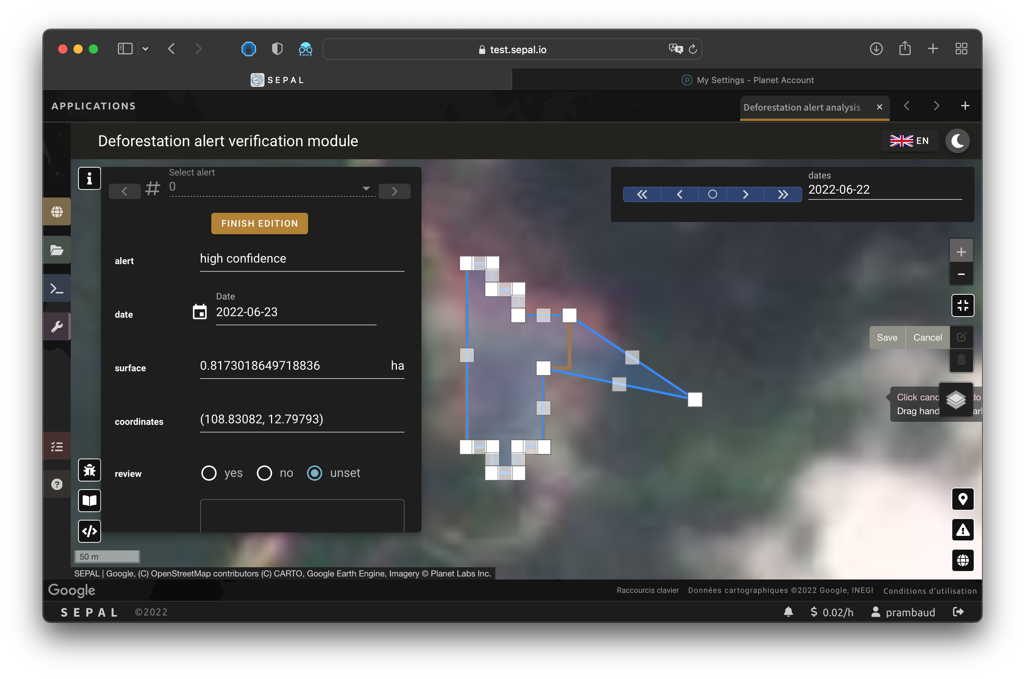
Task: Zoom in the map with plus
Action: coord(961,251)
